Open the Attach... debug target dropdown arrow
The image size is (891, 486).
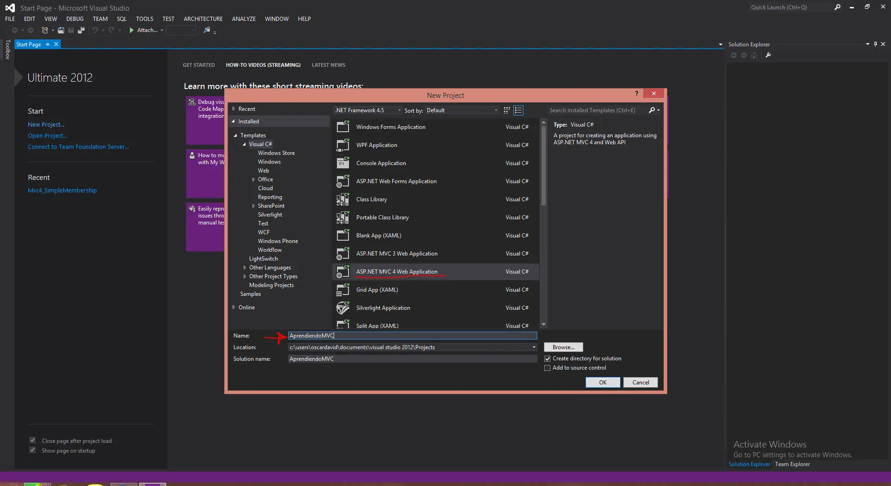coord(162,30)
